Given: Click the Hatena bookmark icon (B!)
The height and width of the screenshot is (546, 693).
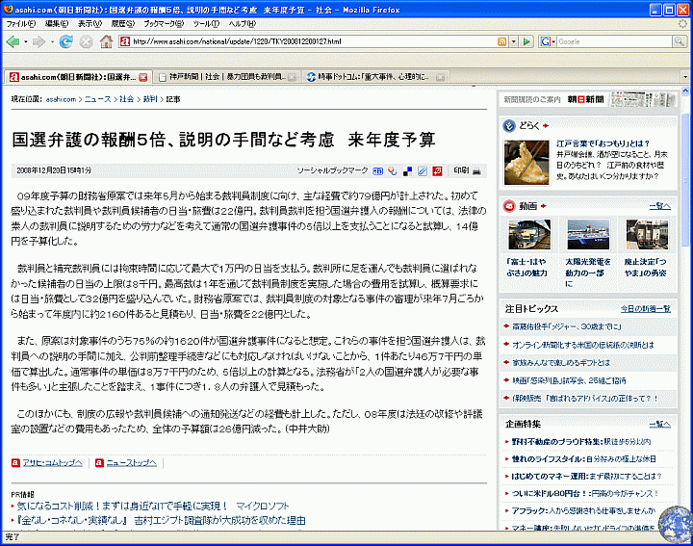Looking at the screenshot, I should pos(378,170).
